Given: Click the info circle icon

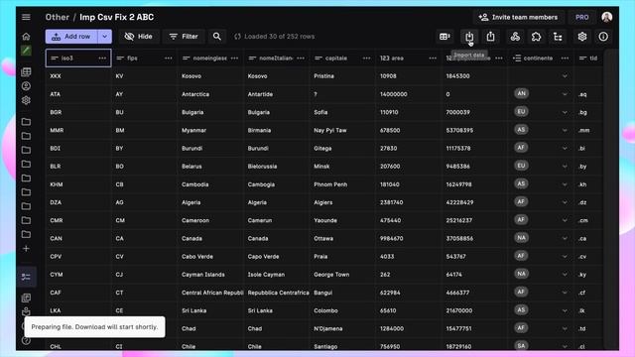Looking at the screenshot, I should pyautogui.click(x=603, y=37).
